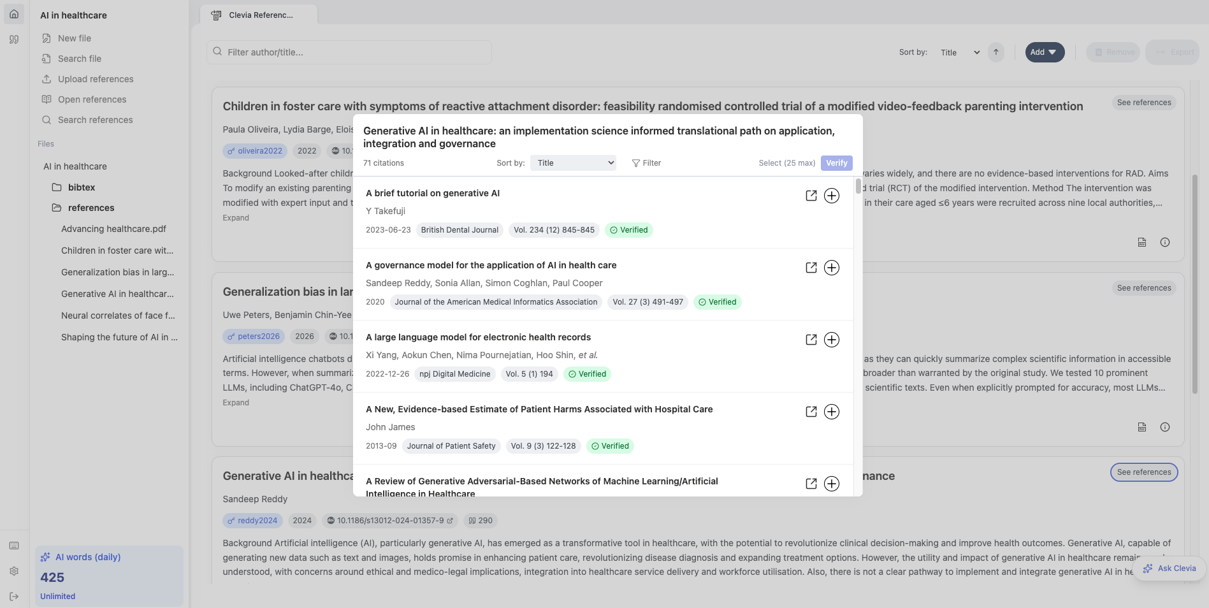The width and height of the screenshot is (1209, 608).
Task: Open the Home panel via sidebar icon
Action: (13, 13)
